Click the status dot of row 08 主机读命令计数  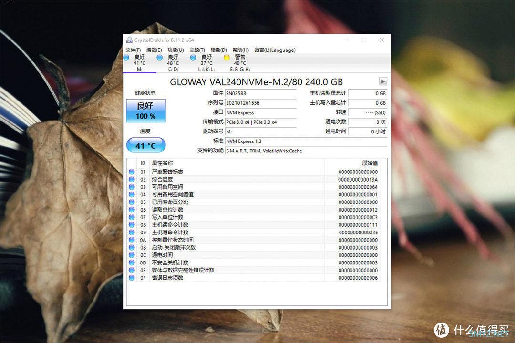[x=132, y=224]
